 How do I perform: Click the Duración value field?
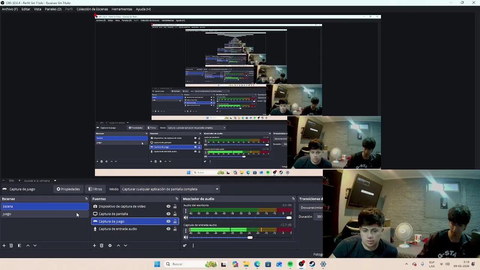319,217
